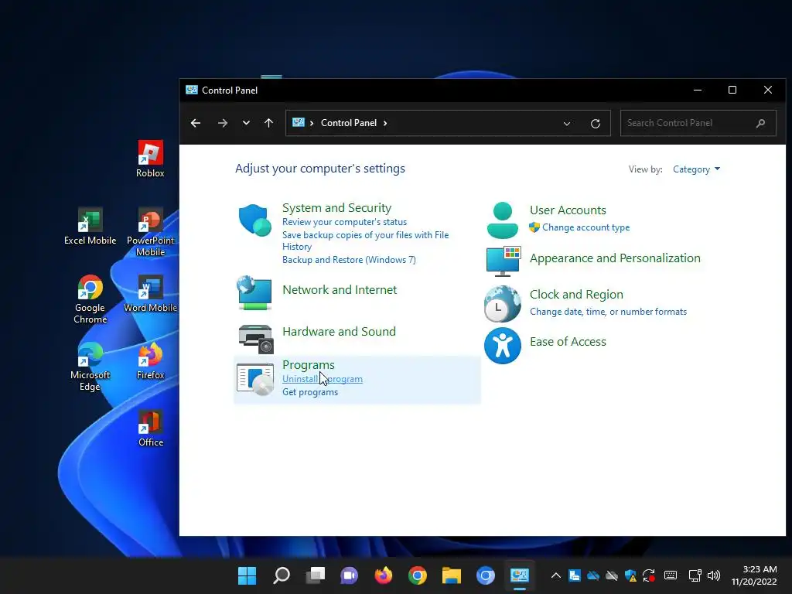
Task: Open the Programs heading
Action: click(x=308, y=365)
